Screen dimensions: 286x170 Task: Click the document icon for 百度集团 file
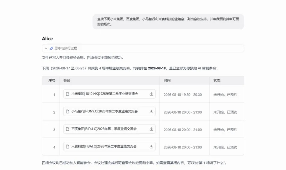(68, 129)
